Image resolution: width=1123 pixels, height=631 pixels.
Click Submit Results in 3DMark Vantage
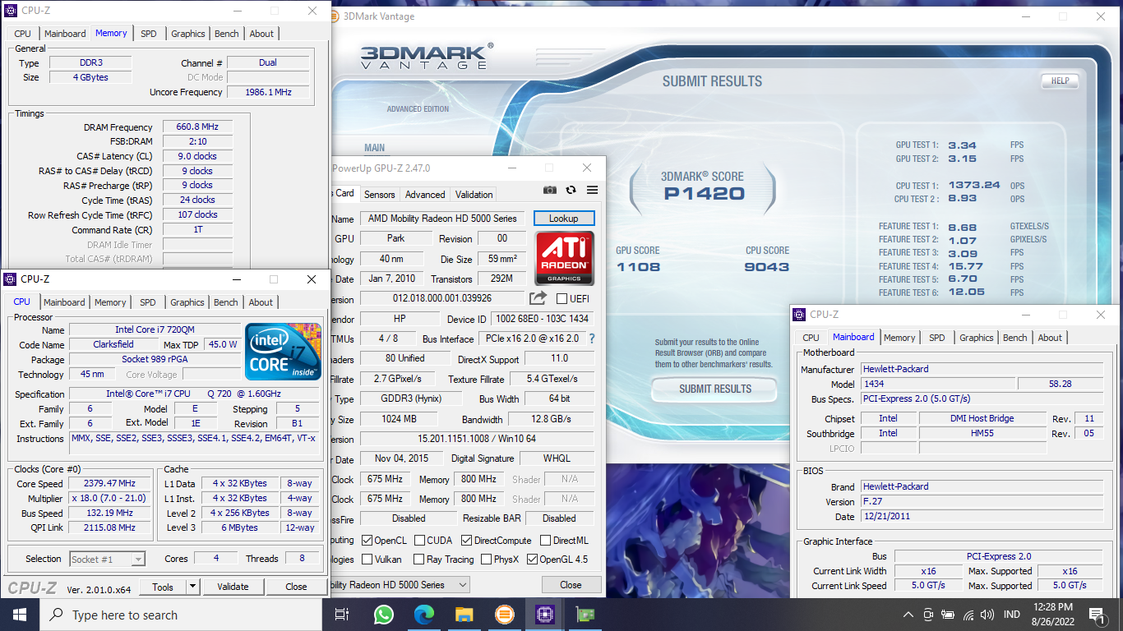click(714, 389)
